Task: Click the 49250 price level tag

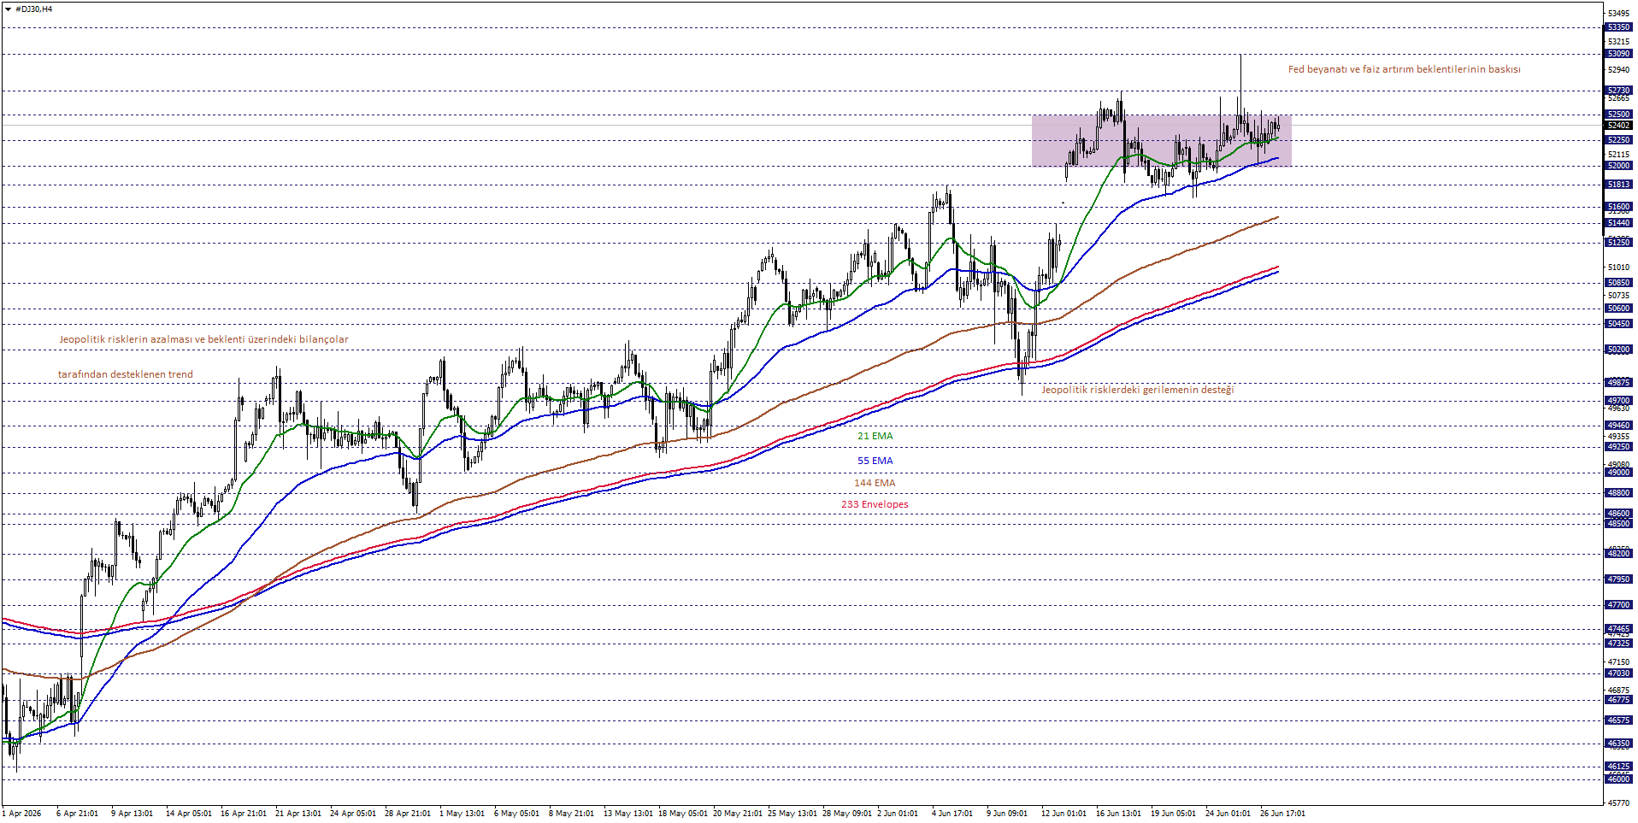Action: (x=1618, y=447)
